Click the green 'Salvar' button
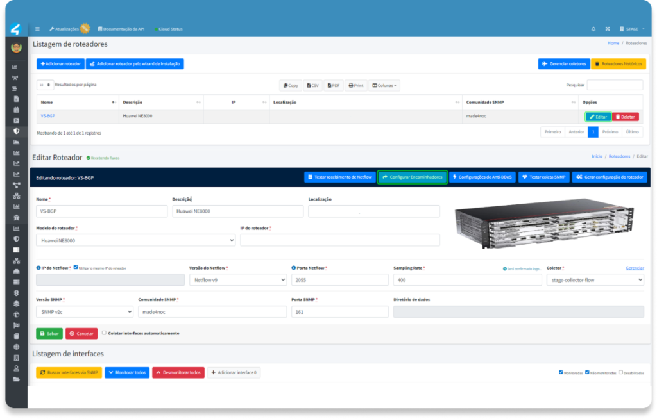 click(x=49, y=333)
